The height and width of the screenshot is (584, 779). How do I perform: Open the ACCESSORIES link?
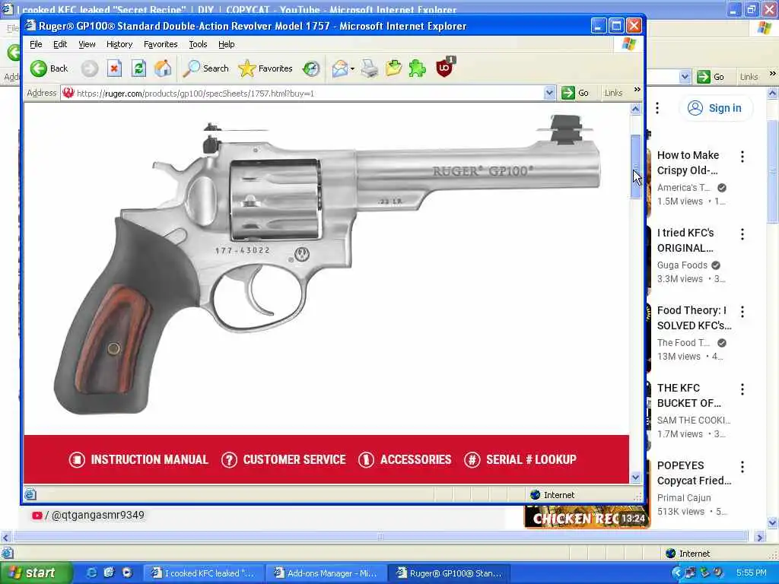click(x=405, y=459)
